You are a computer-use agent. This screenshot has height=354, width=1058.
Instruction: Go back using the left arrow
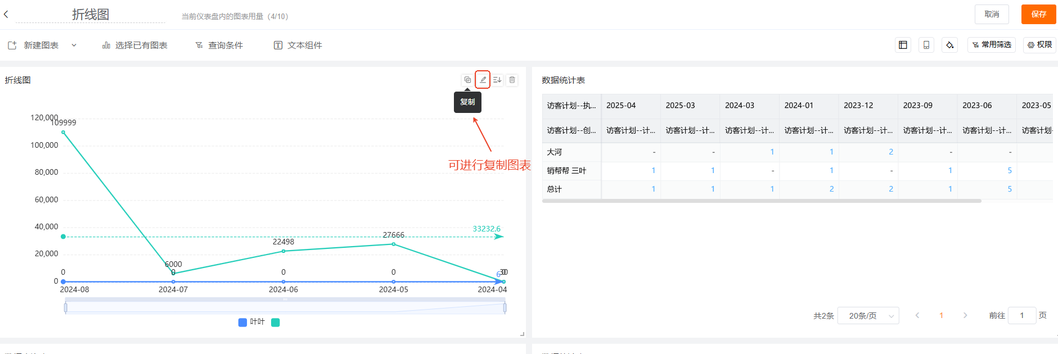point(6,14)
